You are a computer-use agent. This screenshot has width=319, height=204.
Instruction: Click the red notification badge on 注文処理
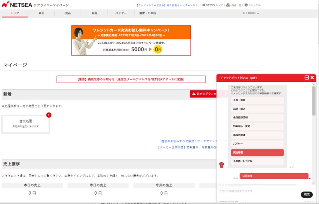coord(49,115)
